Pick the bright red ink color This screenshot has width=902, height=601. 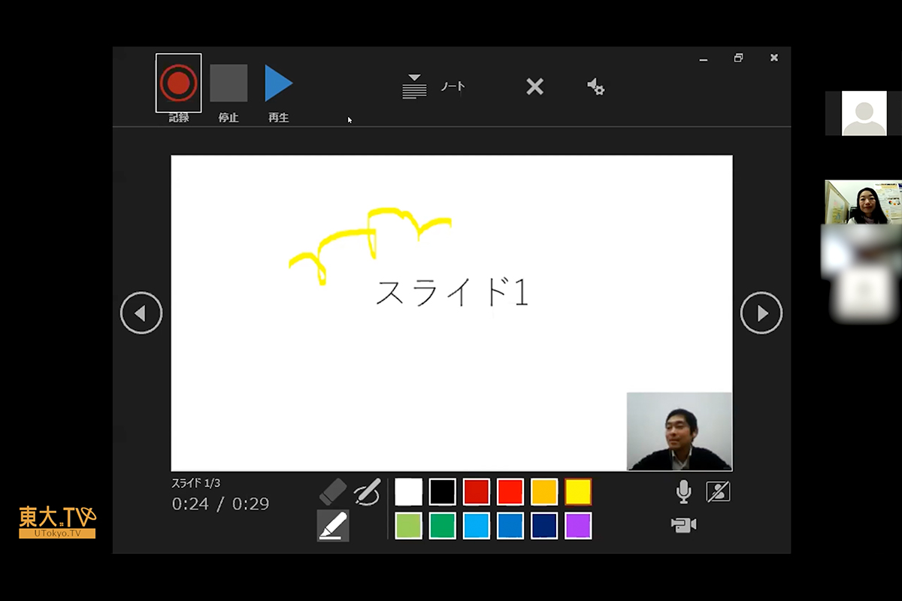click(510, 492)
